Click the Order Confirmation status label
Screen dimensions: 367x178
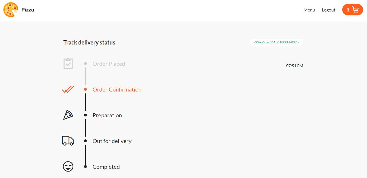pos(117,90)
